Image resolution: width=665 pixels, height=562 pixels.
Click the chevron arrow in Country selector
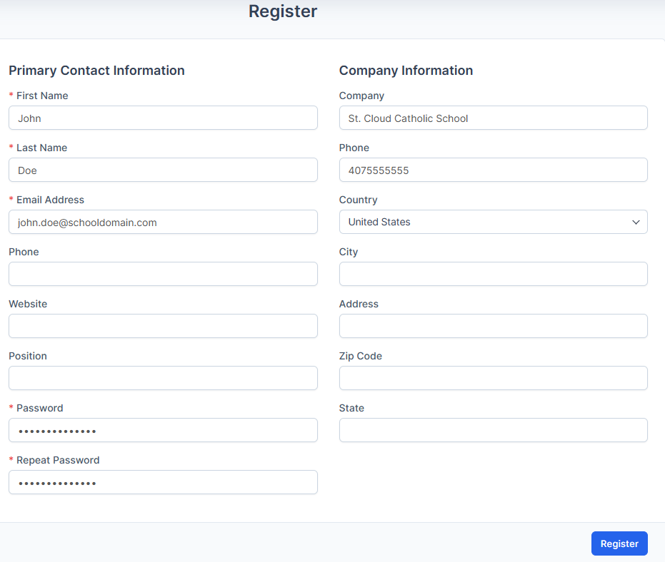coord(636,223)
